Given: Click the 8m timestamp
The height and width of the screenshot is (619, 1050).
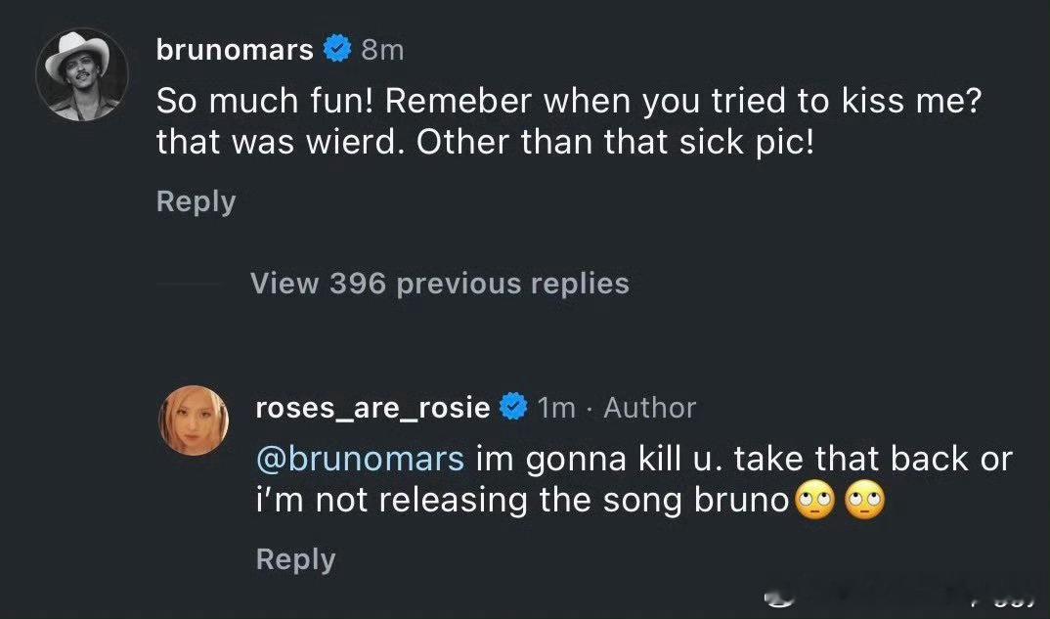Looking at the screenshot, I should [x=382, y=50].
